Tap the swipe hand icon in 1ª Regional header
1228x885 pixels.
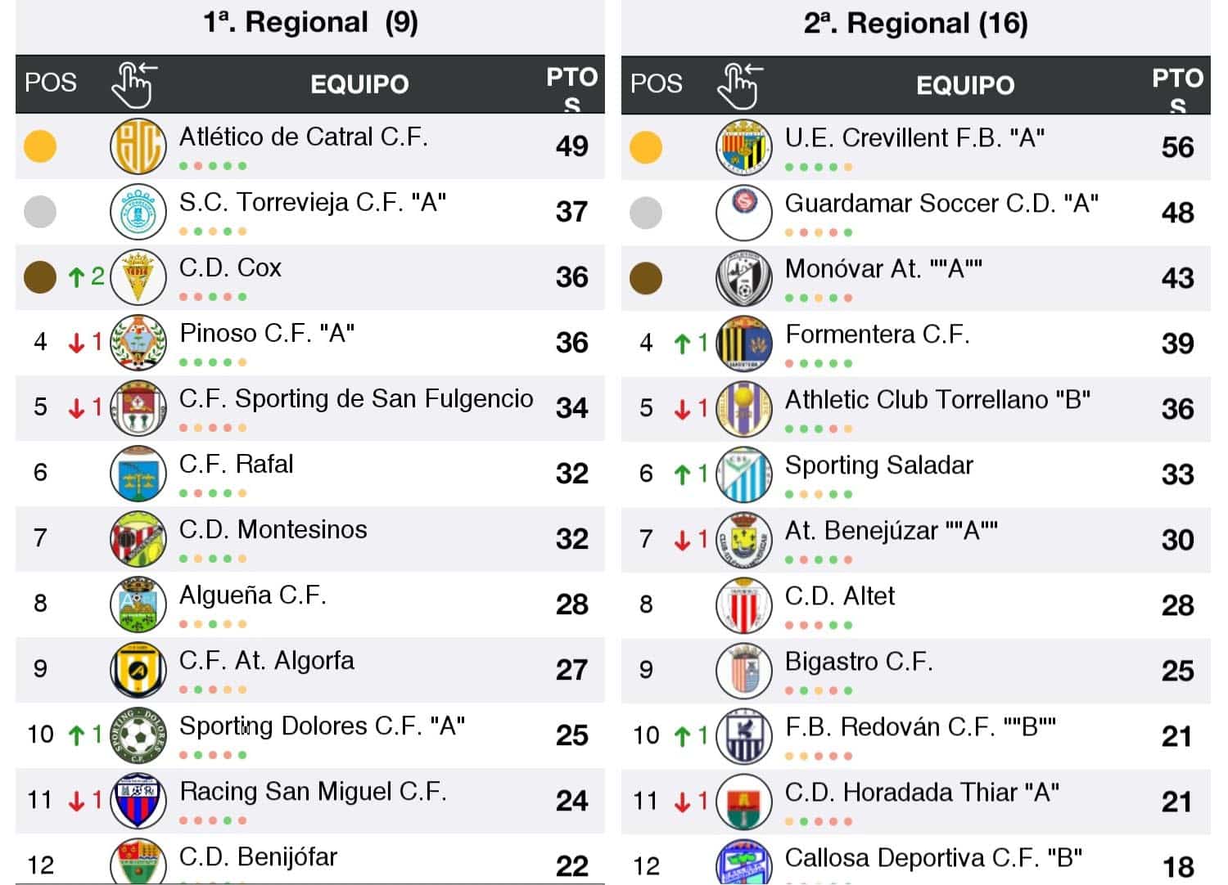[133, 84]
